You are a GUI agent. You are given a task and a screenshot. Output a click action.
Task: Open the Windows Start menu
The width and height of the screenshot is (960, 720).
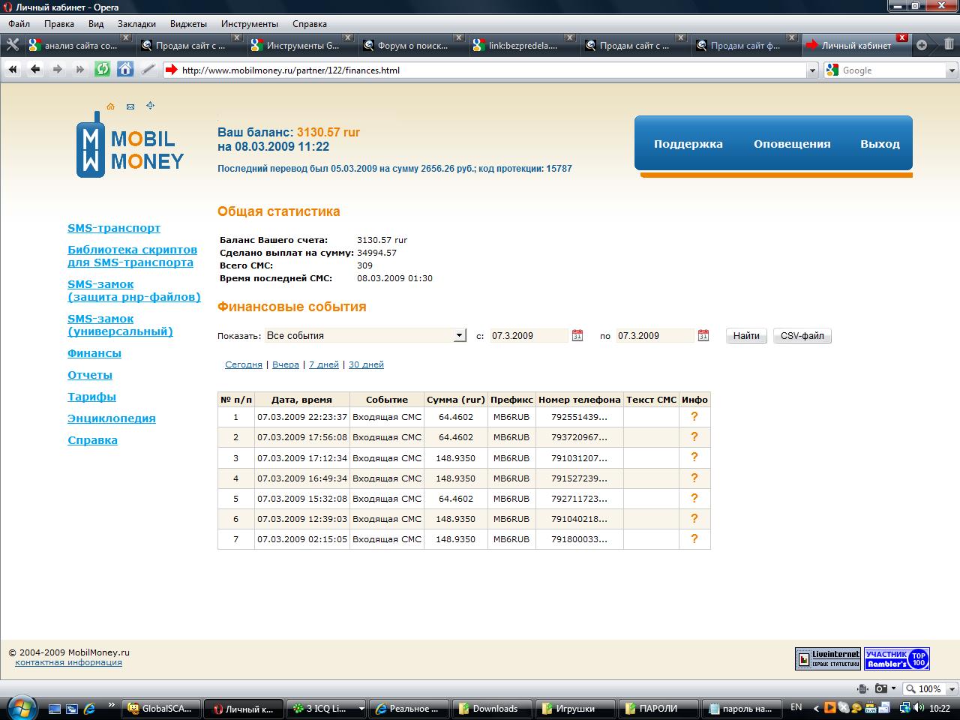pos(20,707)
